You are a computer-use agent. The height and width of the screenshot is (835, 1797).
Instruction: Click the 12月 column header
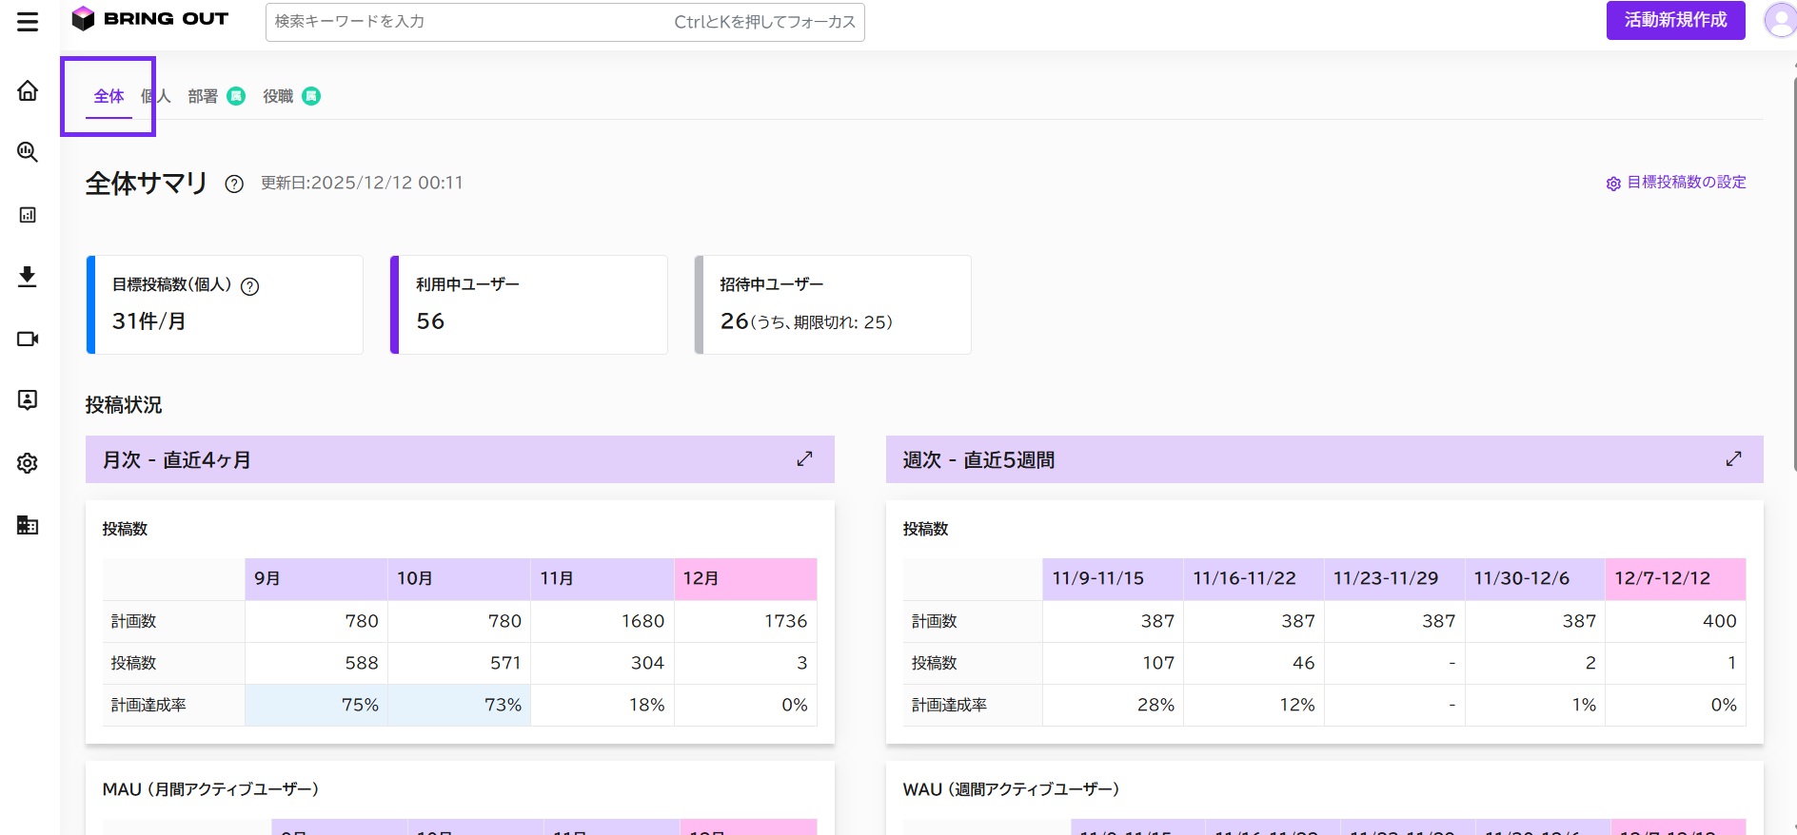click(745, 578)
